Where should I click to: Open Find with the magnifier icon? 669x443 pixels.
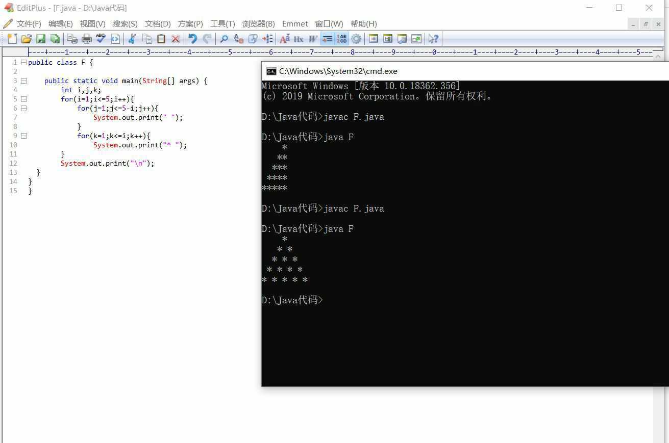click(x=224, y=39)
